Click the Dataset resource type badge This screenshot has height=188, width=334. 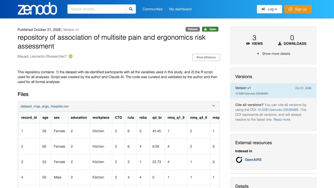tap(193, 29)
